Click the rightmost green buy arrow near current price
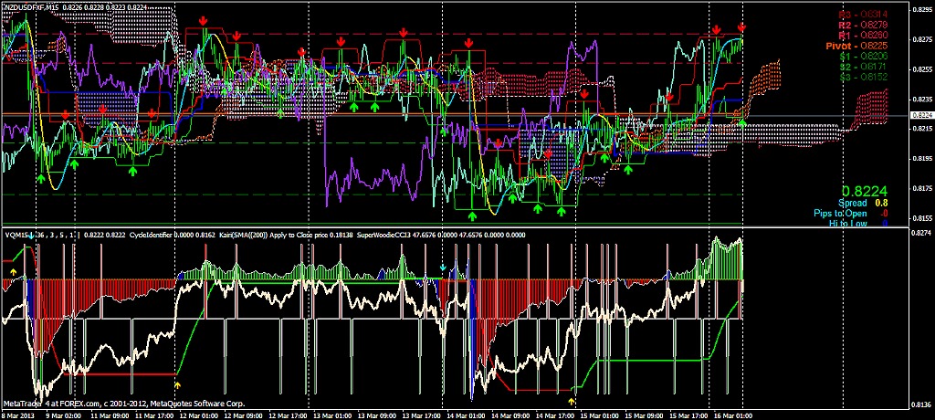Viewport: 935px width, 420px height. click(x=742, y=122)
